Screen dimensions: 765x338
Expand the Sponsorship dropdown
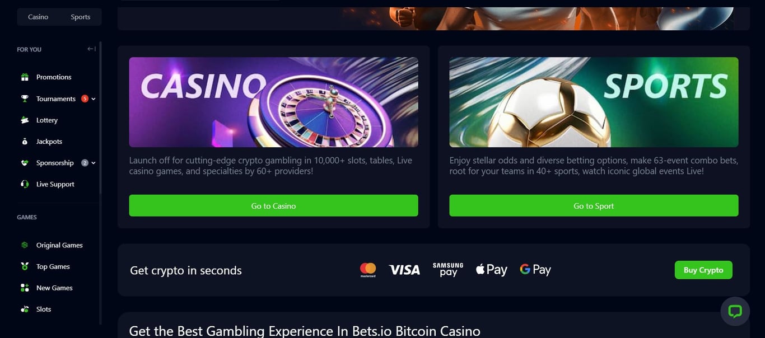pos(92,162)
